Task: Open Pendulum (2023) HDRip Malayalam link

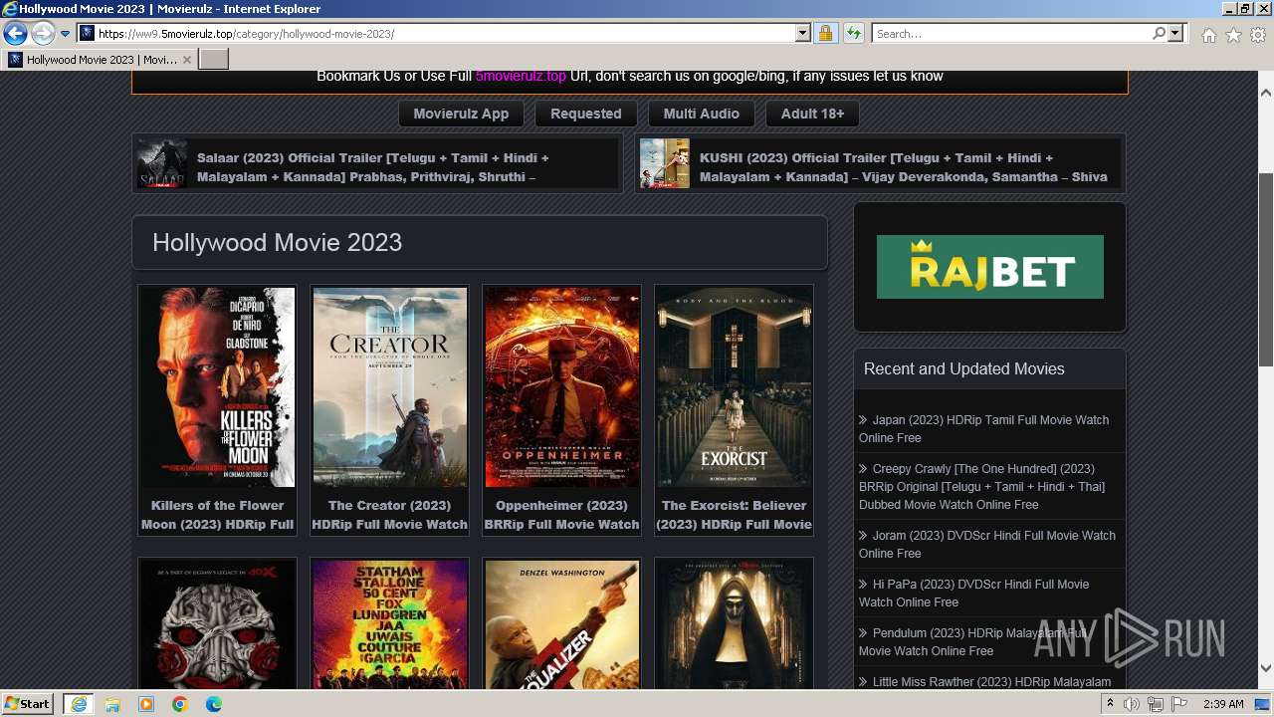Action: [973, 642]
